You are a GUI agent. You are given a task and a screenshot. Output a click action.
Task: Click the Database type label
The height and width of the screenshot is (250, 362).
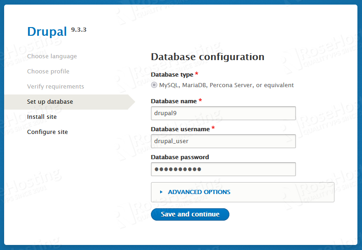click(x=172, y=75)
